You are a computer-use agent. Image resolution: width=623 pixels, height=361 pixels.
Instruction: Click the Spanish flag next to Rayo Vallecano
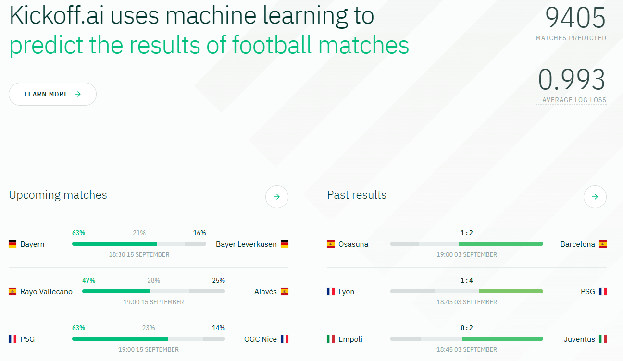pyautogui.click(x=12, y=291)
